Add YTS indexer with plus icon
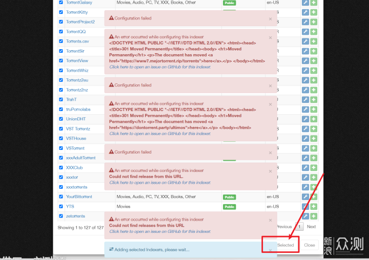 point(314,206)
